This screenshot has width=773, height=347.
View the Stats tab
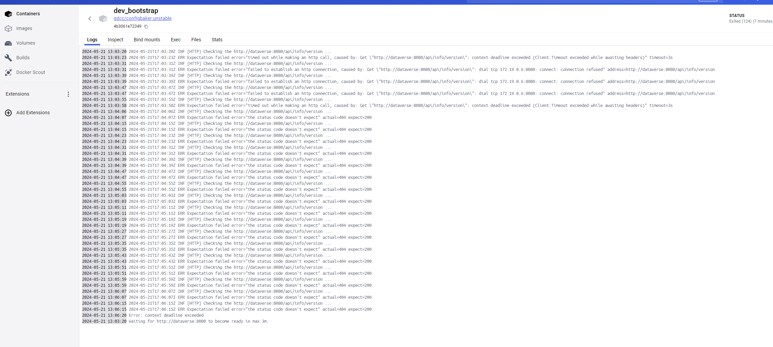[x=217, y=40]
